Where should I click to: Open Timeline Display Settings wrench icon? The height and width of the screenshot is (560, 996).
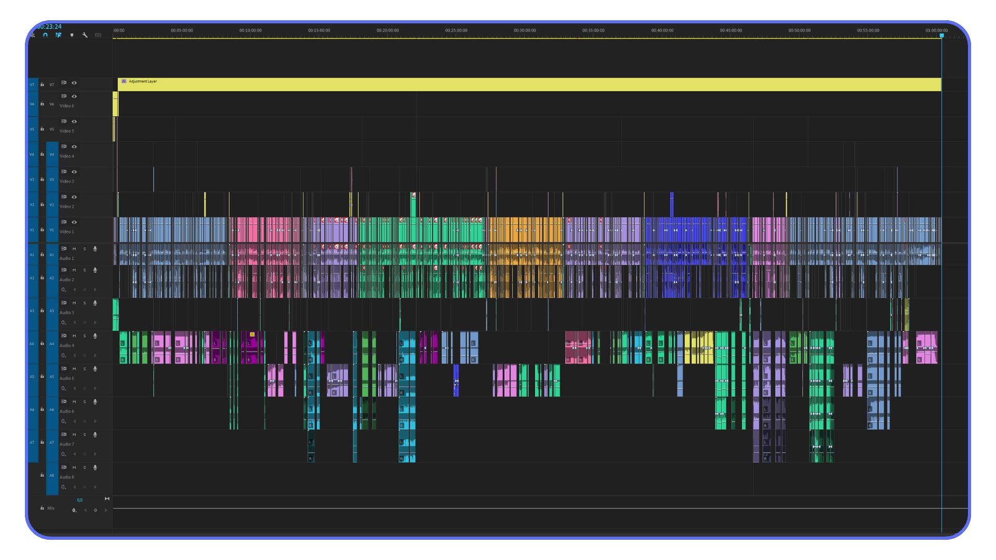click(85, 35)
